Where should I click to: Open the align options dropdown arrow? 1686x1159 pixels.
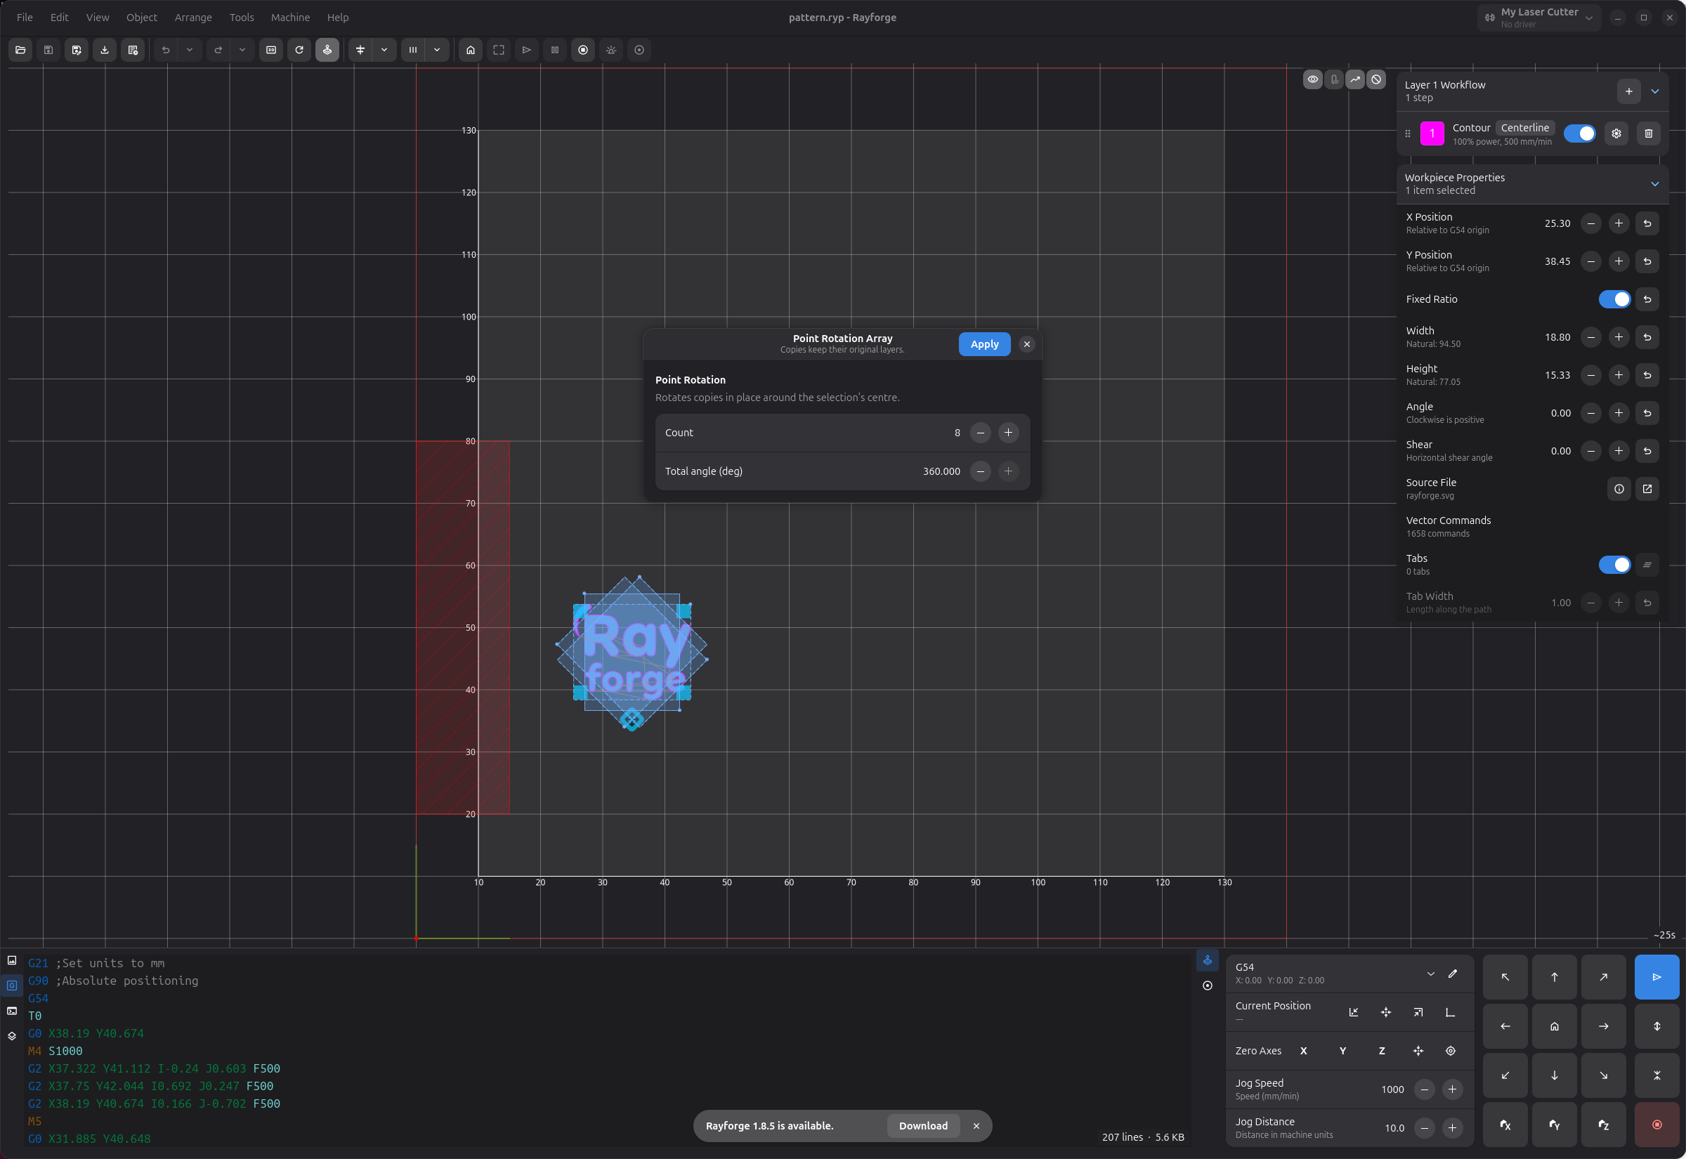pyautogui.click(x=384, y=50)
